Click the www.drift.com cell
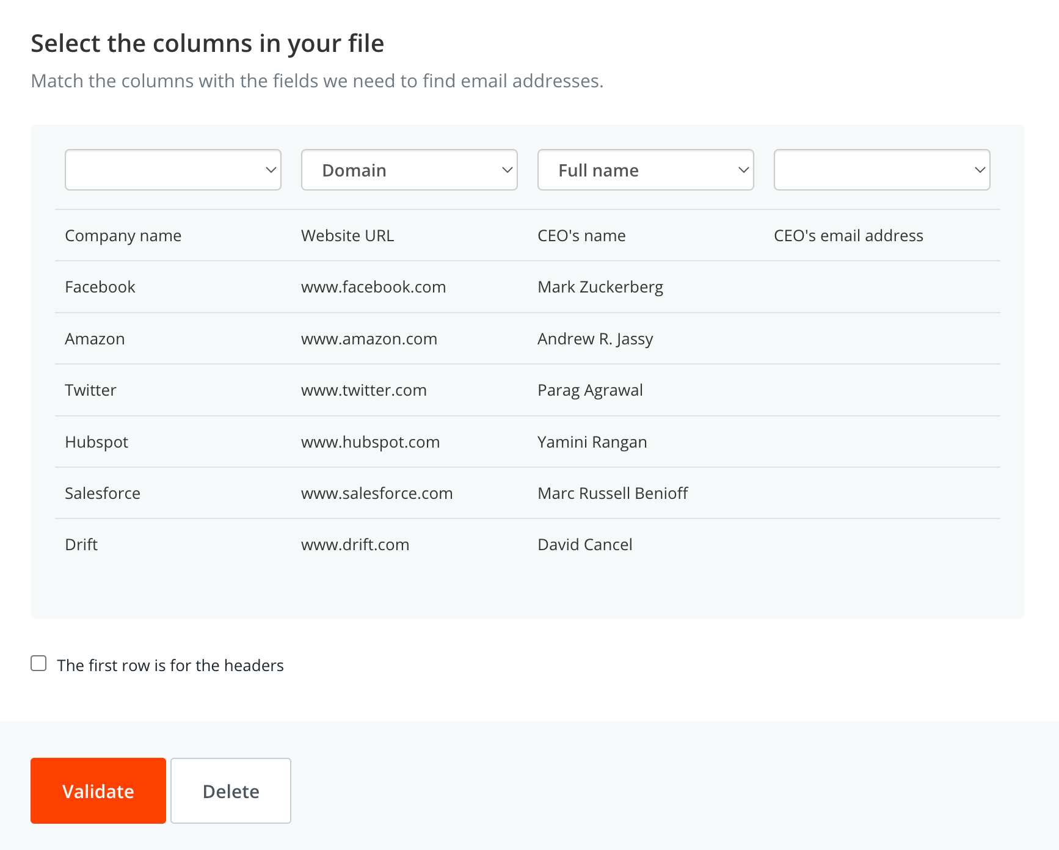The height and width of the screenshot is (850, 1059). (355, 545)
